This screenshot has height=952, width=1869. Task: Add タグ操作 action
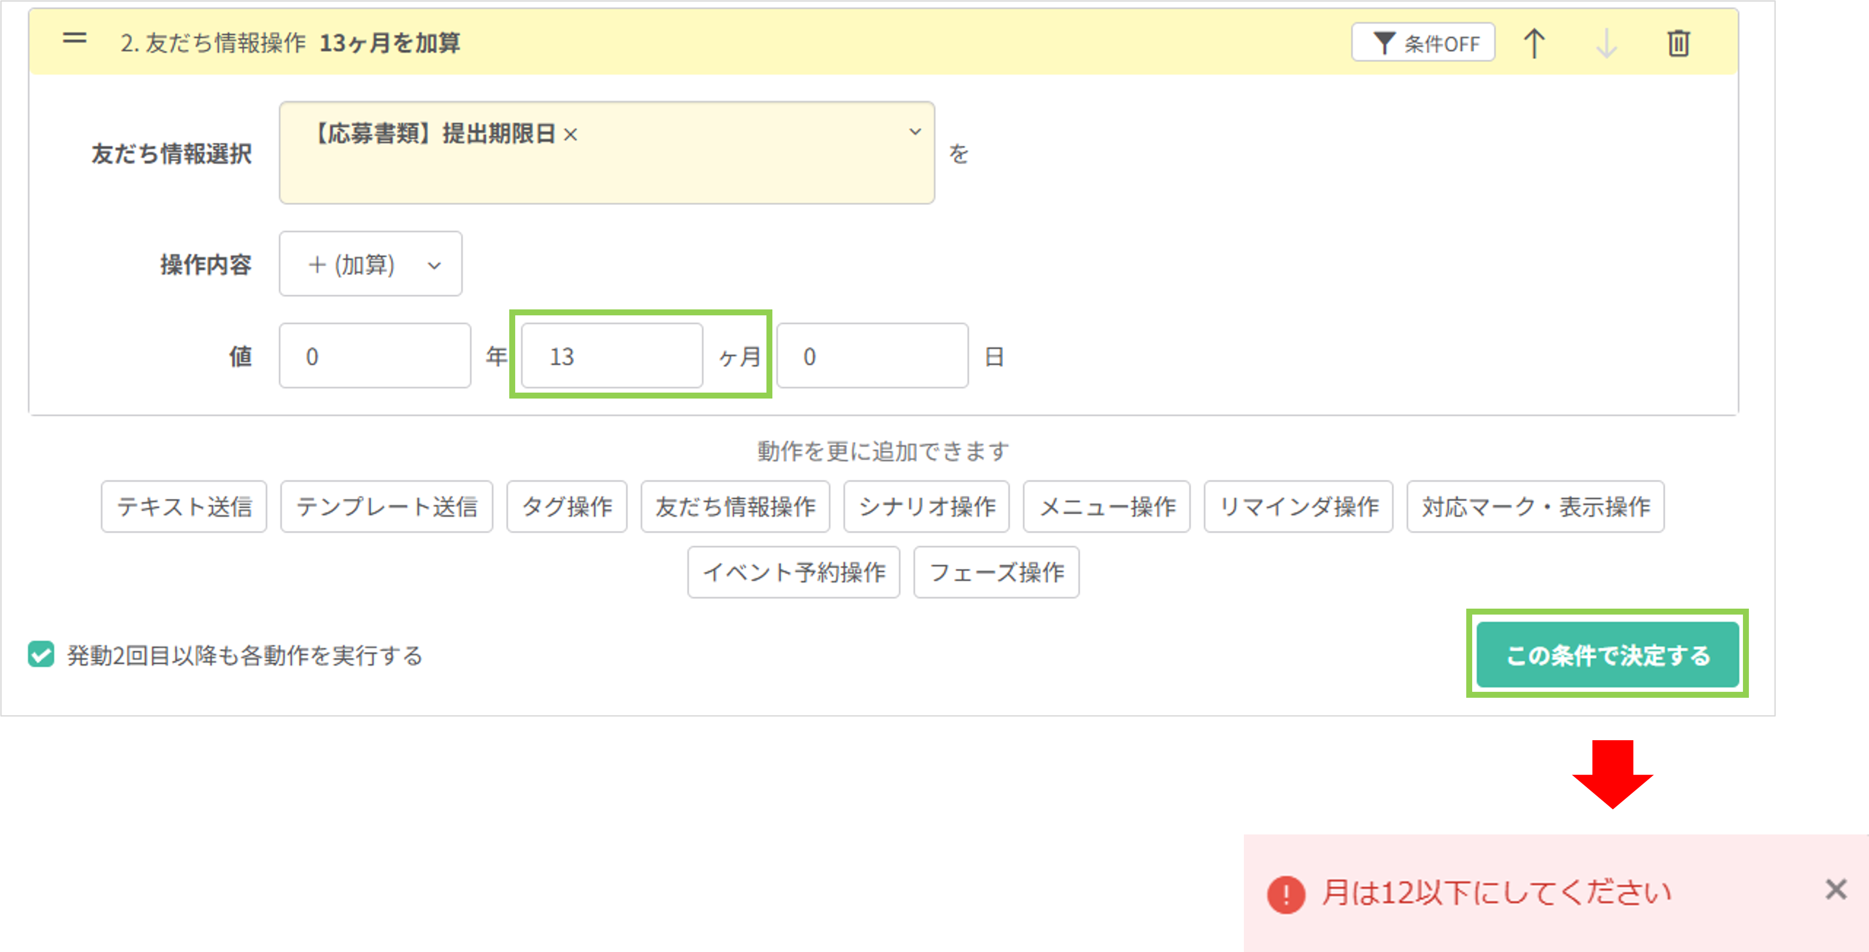[567, 506]
